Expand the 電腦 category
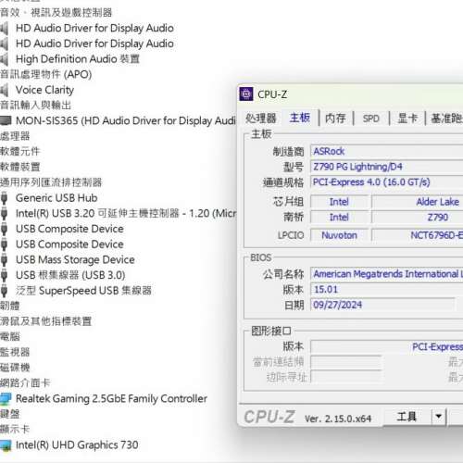Image resolution: width=463 pixels, height=463 pixels. pos(9,337)
